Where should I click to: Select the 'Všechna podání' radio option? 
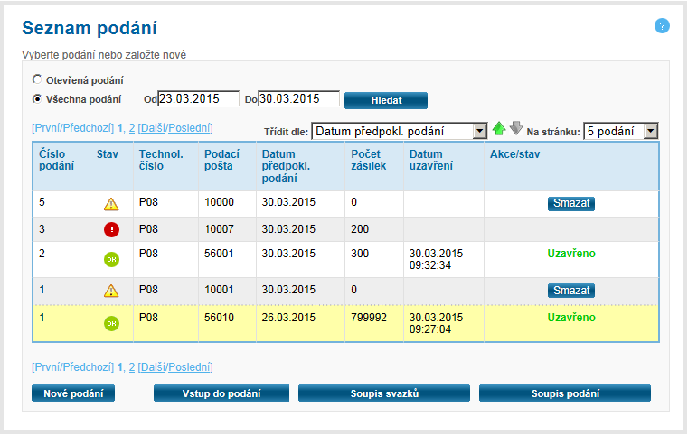[x=37, y=98]
